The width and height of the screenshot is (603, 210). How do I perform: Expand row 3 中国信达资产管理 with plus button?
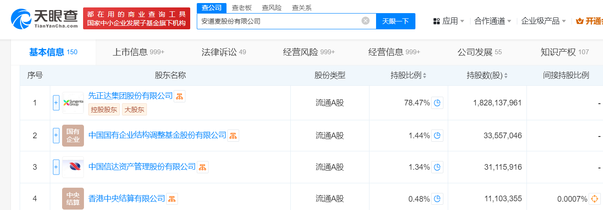[56, 167]
